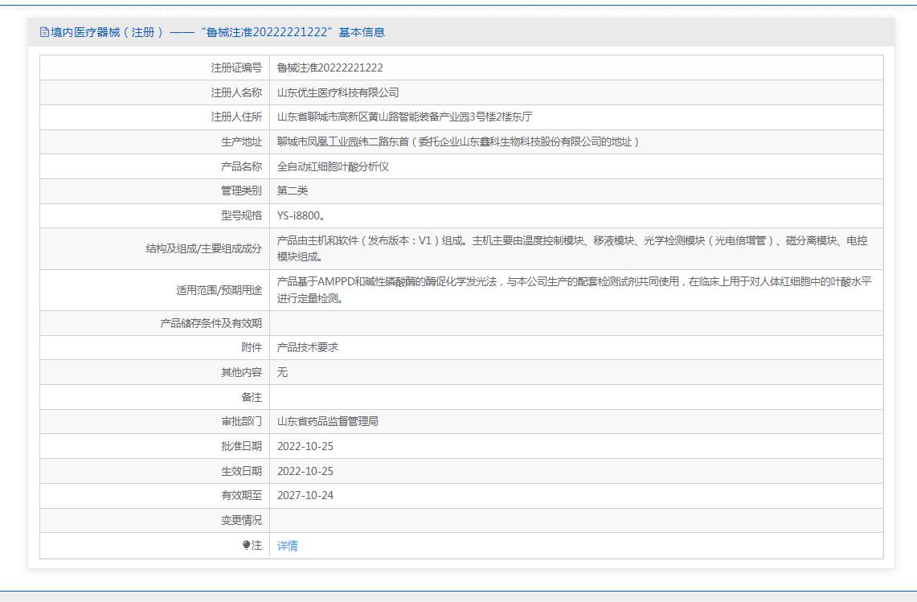The image size is (917, 602).
Task: Click the 产品名称 label
Action: coord(242,166)
